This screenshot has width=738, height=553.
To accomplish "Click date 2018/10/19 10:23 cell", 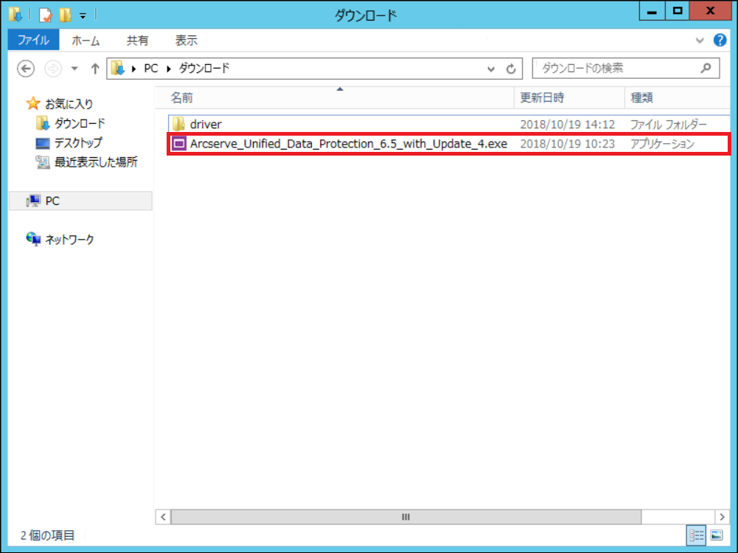I will coord(567,144).
